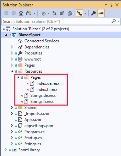The width and height of the screenshot is (121, 156).
Task: Select Solution 'Blazor' root node
Action: (x=41, y=29)
